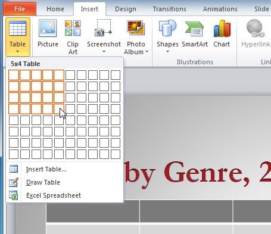Expand the Screenshot dropdown arrow
This screenshot has width=271, height=234.
pyautogui.click(x=104, y=52)
